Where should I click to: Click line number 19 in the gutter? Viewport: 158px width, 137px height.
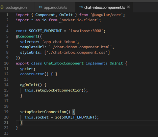[x=6, y=112]
